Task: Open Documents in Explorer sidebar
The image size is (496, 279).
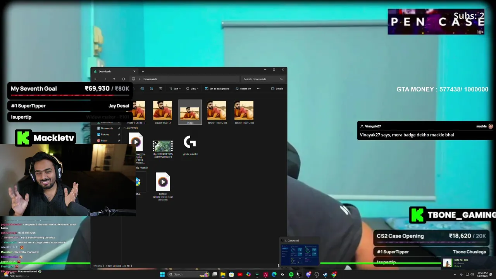Action: pyautogui.click(x=107, y=128)
